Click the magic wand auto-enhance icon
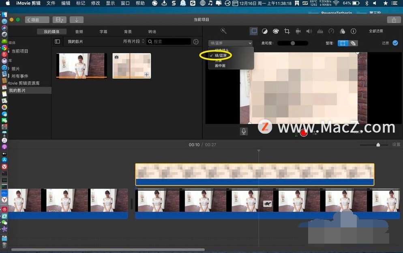Viewport: 403px width, 253px height. [x=223, y=31]
